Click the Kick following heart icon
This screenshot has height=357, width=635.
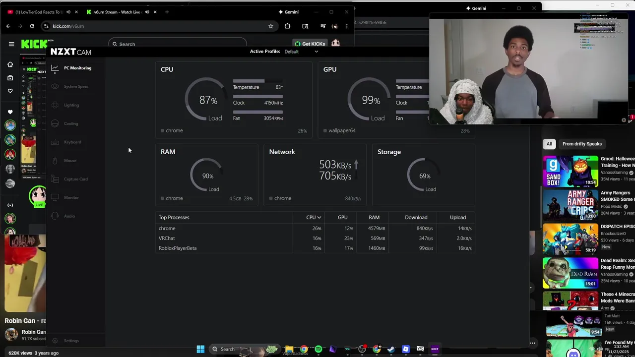pos(10,91)
